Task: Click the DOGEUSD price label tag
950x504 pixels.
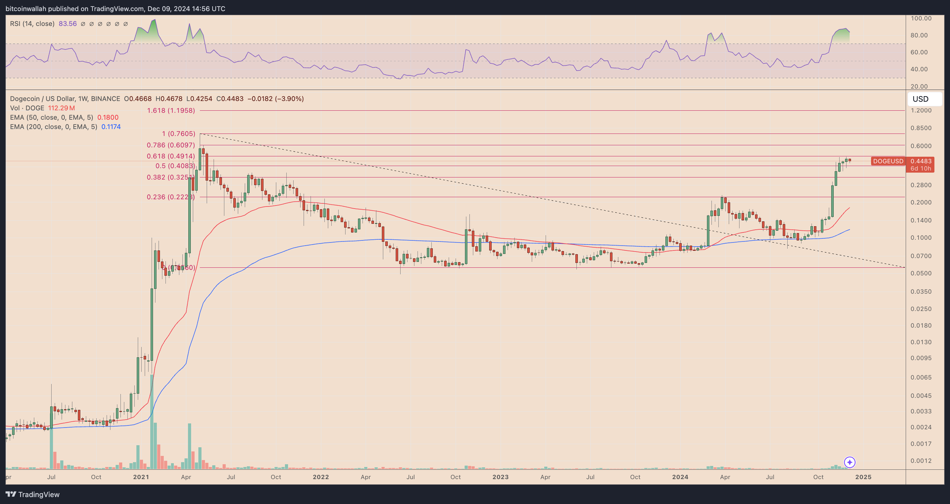Action: [x=888, y=161]
